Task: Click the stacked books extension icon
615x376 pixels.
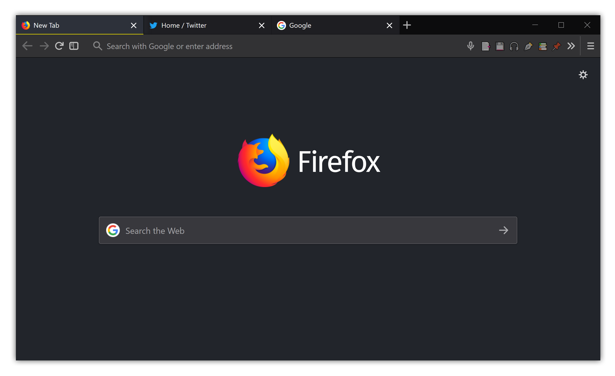Action: pos(542,46)
